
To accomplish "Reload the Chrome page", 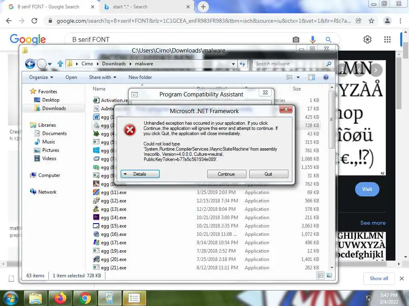I will [34, 21].
